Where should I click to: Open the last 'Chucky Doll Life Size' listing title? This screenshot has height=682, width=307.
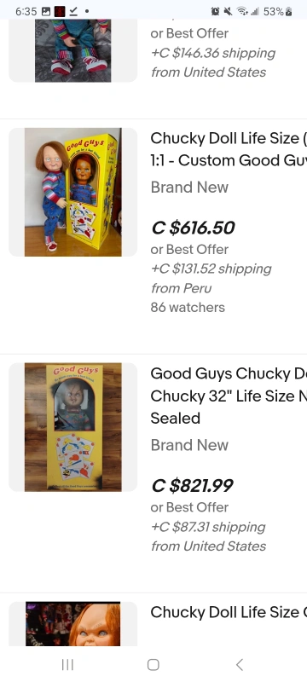pos(229,612)
